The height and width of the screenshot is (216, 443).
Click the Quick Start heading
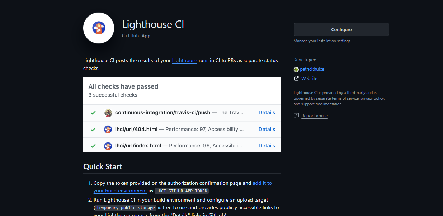[103, 166]
